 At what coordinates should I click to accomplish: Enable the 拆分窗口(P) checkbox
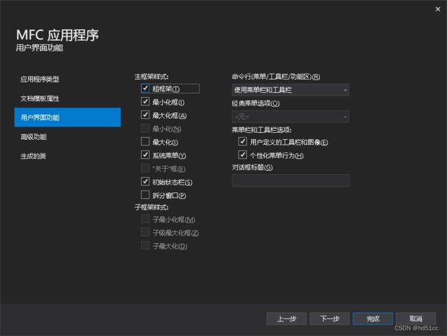[145, 195]
